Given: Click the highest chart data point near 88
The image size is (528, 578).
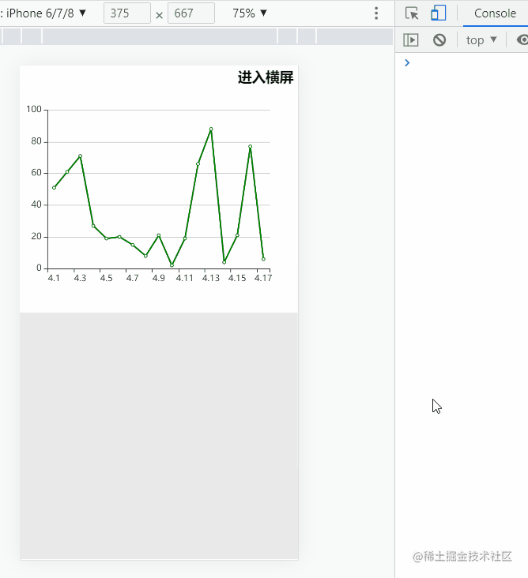Looking at the screenshot, I should (211, 129).
